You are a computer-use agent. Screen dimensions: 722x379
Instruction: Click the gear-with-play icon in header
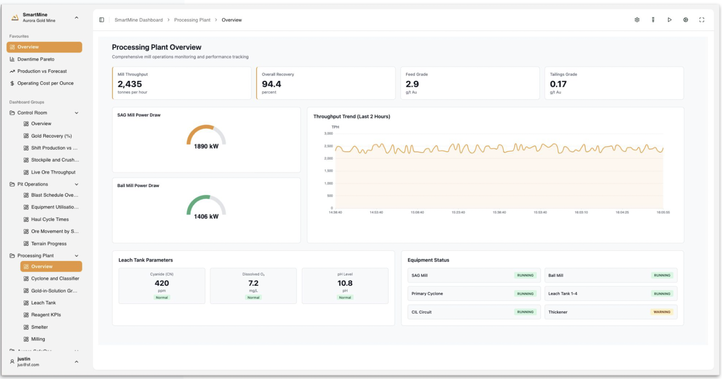click(x=685, y=20)
